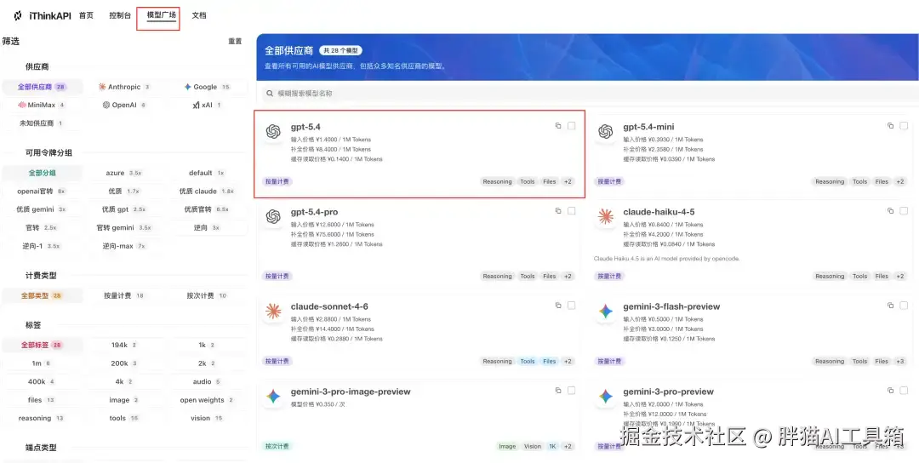The image size is (919, 463).
Task: Expand the +2 tags on gpt-5.4
Action: point(568,181)
